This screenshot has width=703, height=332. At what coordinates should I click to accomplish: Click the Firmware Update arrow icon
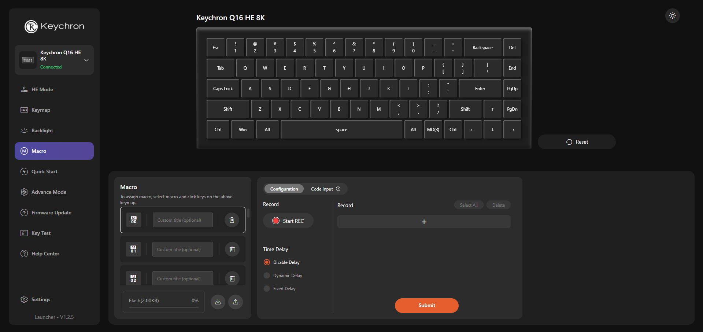coord(24,213)
